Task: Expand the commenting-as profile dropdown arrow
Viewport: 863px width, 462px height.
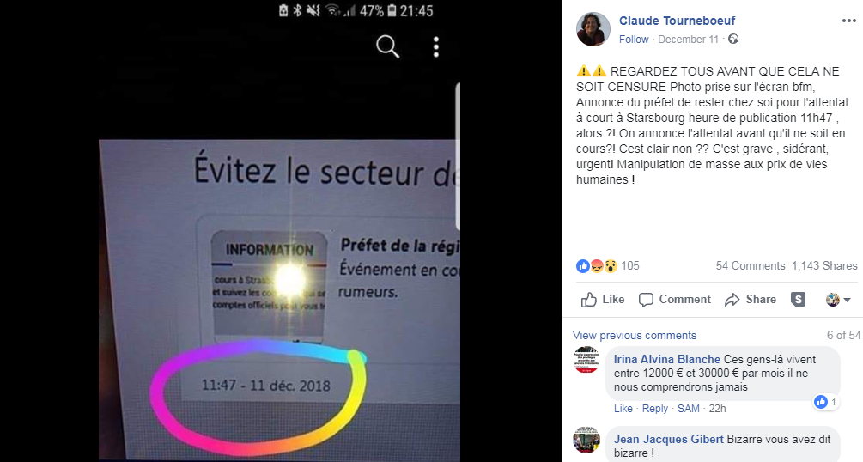Action: pyautogui.click(x=847, y=300)
